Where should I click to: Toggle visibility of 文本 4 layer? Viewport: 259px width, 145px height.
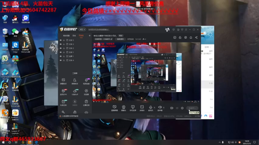[x=61, y=60]
